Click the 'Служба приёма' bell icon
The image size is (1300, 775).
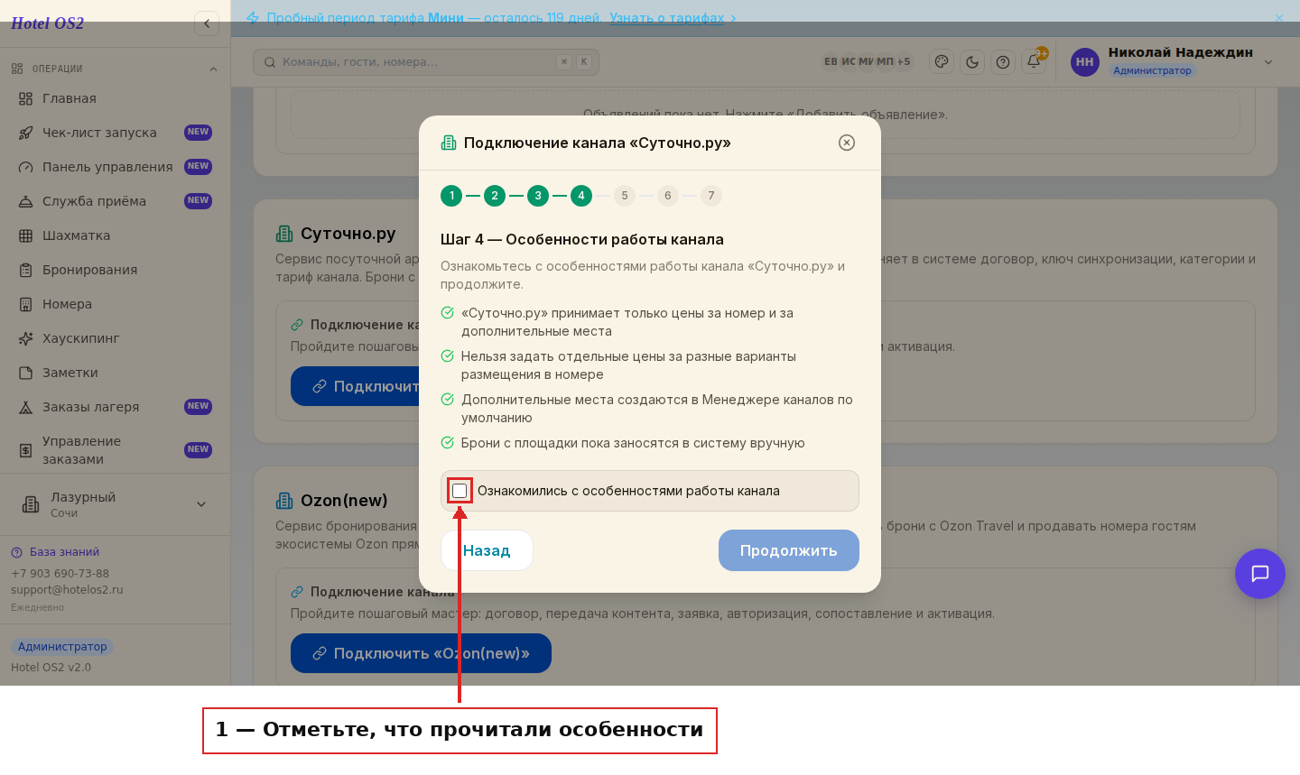tap(26, 201)
